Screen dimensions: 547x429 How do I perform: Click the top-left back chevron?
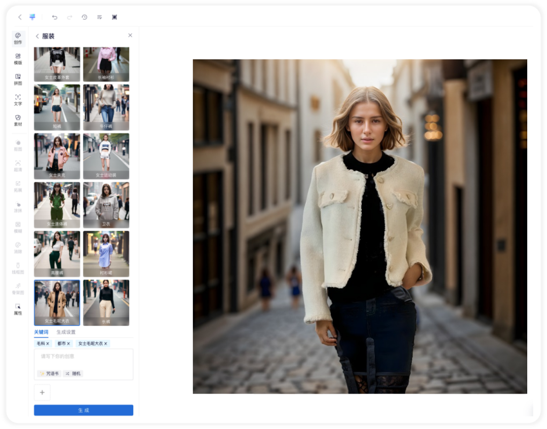click(x=20, y=17)
